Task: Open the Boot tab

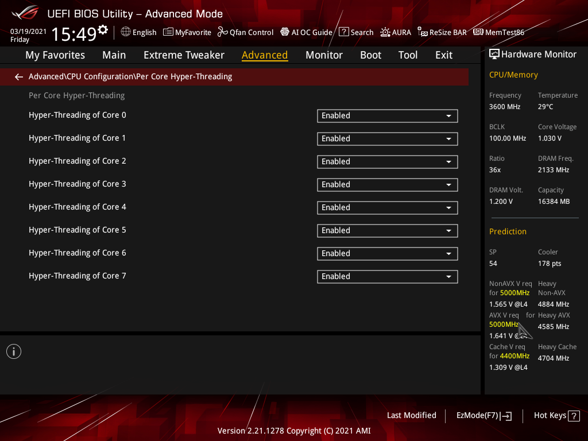Action: pos(370,55)
